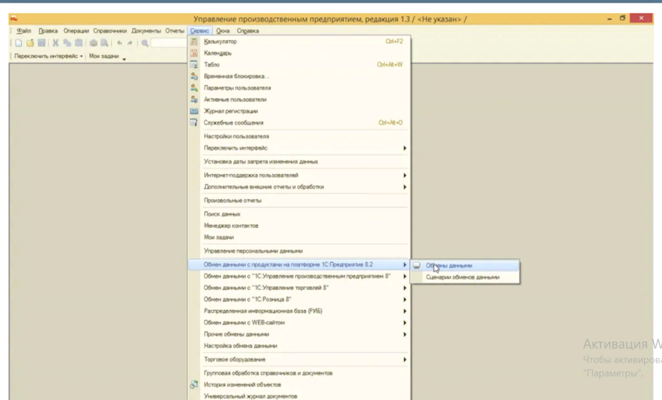The width and height of the screenshot is (662, 400).
Task: Open the Справочники menu
Action: (110, 31)
